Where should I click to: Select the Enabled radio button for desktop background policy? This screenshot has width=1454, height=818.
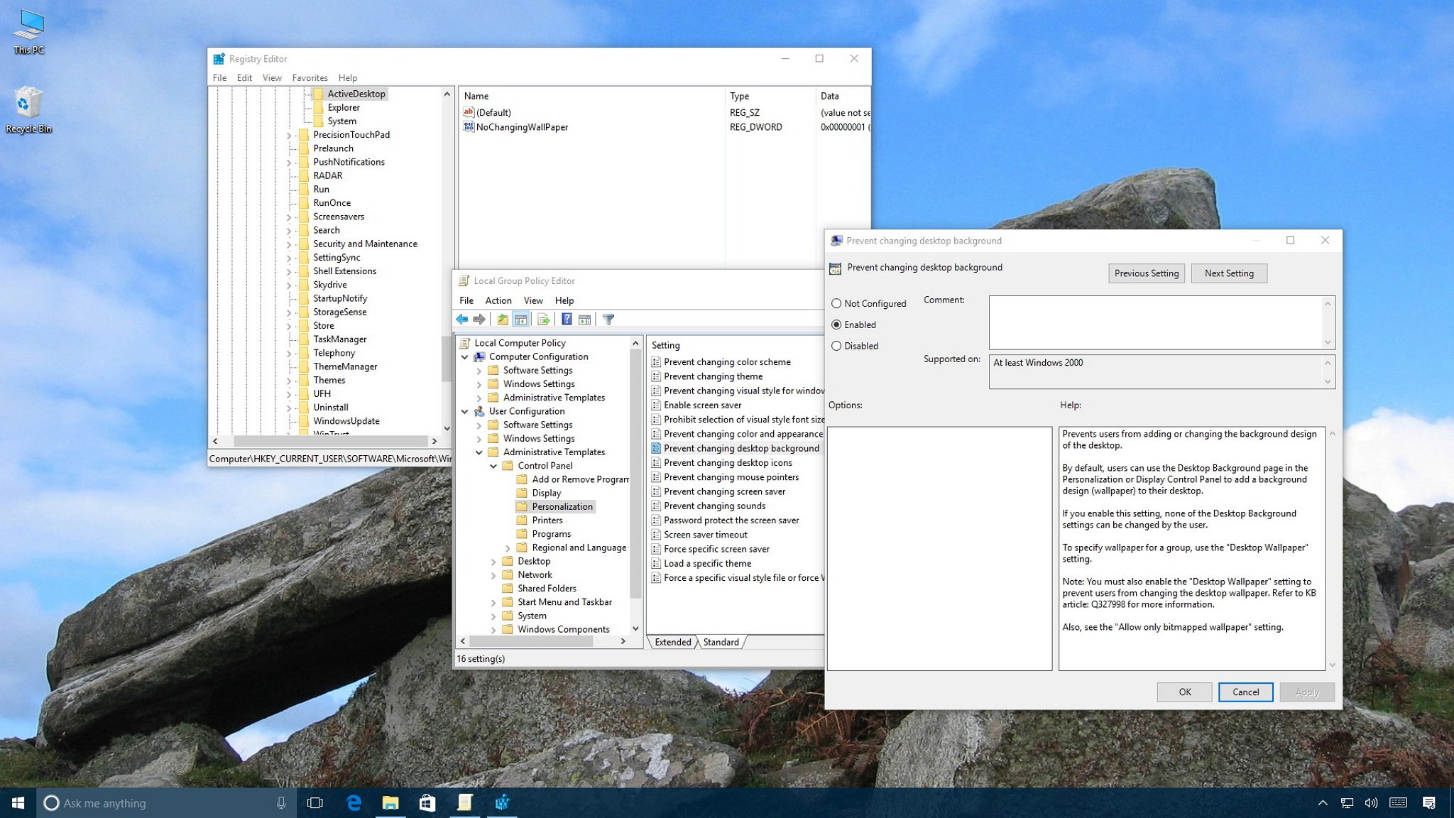click(837, 325)
